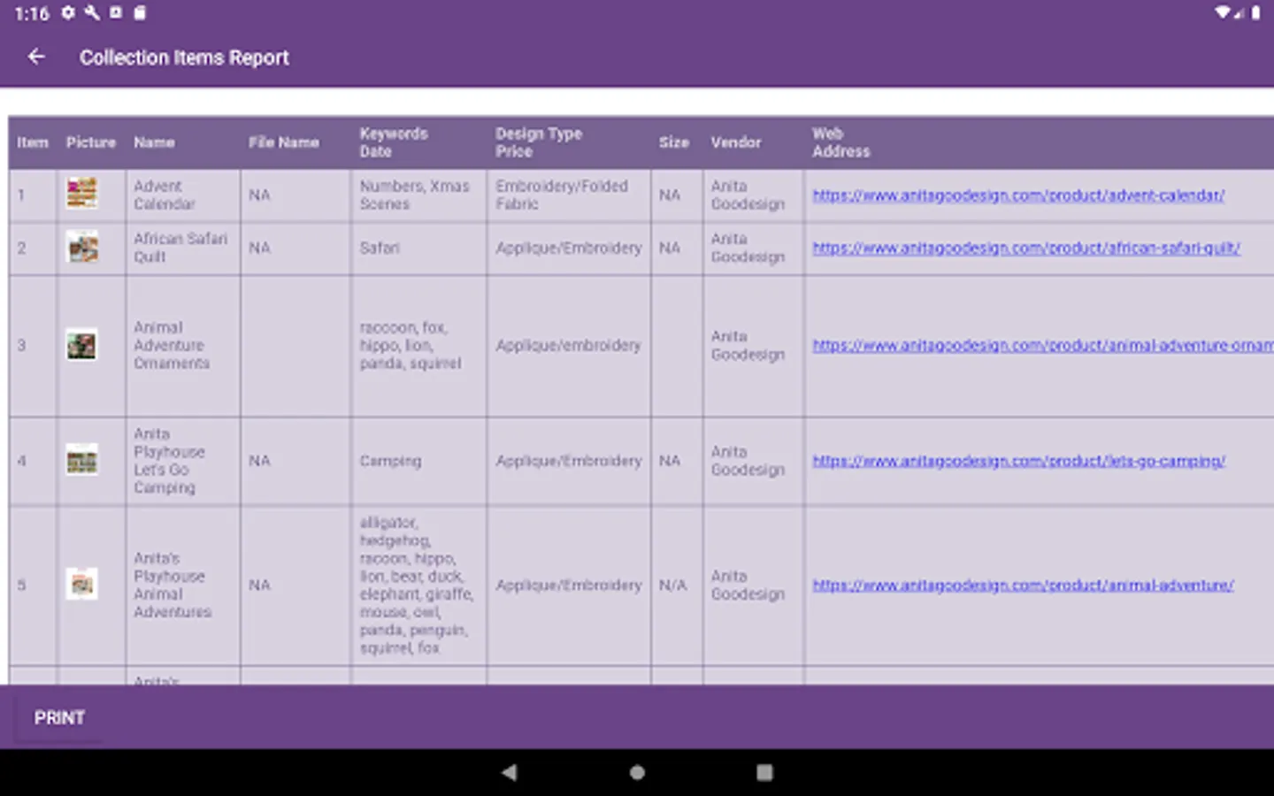Image resolution: width=1274 pixels, height=796 pixels.
Task: Select the Item column header
Action: (33, 142)
